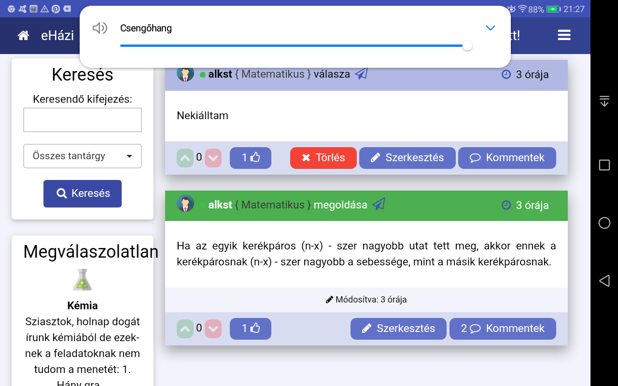Viewport: 618px width, 386px height.
Task: Upvote the green solution post
Action: tap(185, 329)
